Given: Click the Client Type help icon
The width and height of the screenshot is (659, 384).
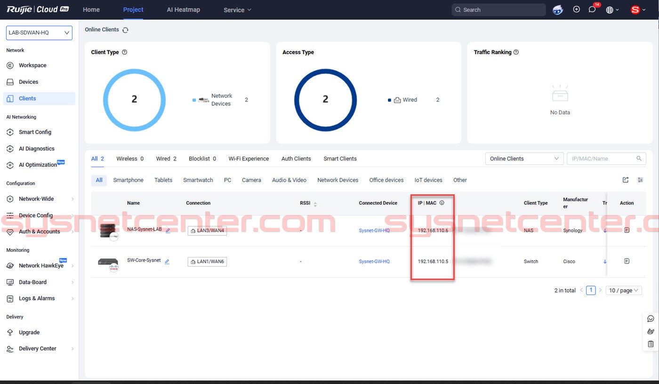Looking at the screenshot, I should click(x=124, y=52).
